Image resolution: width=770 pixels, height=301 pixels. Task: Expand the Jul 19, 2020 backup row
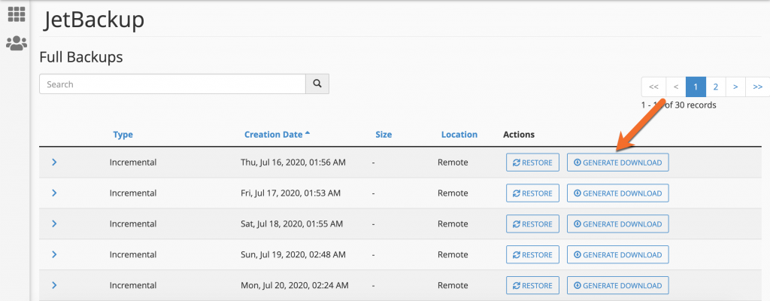point(54,255)
